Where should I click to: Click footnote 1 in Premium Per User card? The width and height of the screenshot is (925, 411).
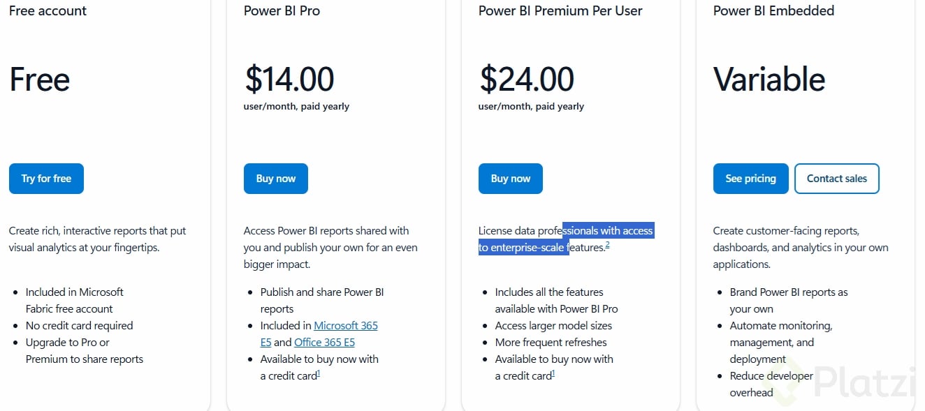click(x=553, y=374)
